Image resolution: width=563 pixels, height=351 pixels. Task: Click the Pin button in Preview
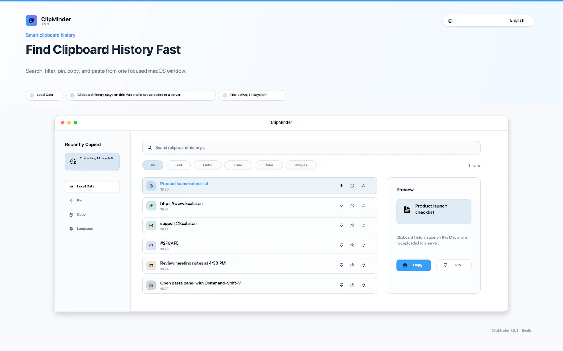pyautogui.click(x=454, y=265)
